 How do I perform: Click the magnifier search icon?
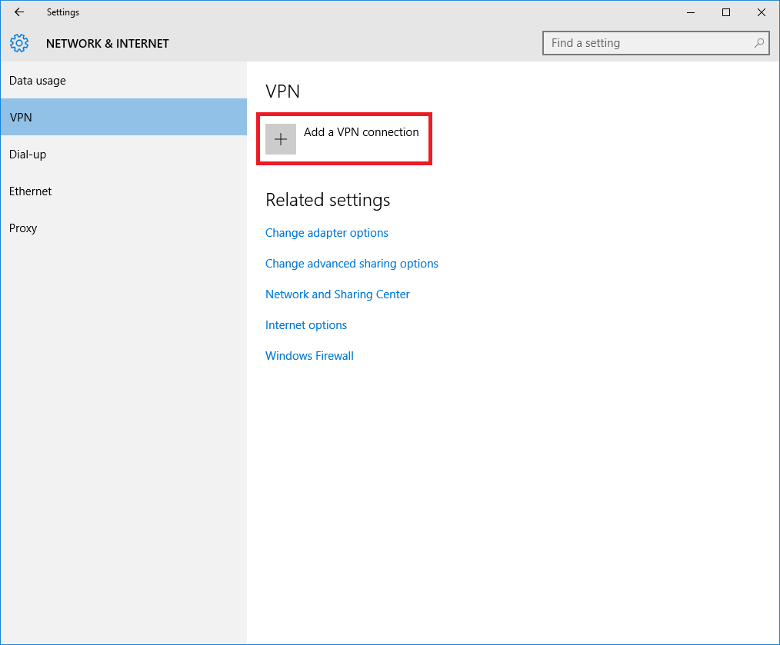click(x=758, y=43)
